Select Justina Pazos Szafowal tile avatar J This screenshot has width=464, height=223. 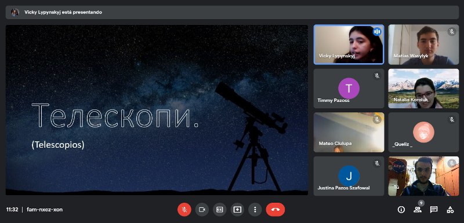(349, 176)
